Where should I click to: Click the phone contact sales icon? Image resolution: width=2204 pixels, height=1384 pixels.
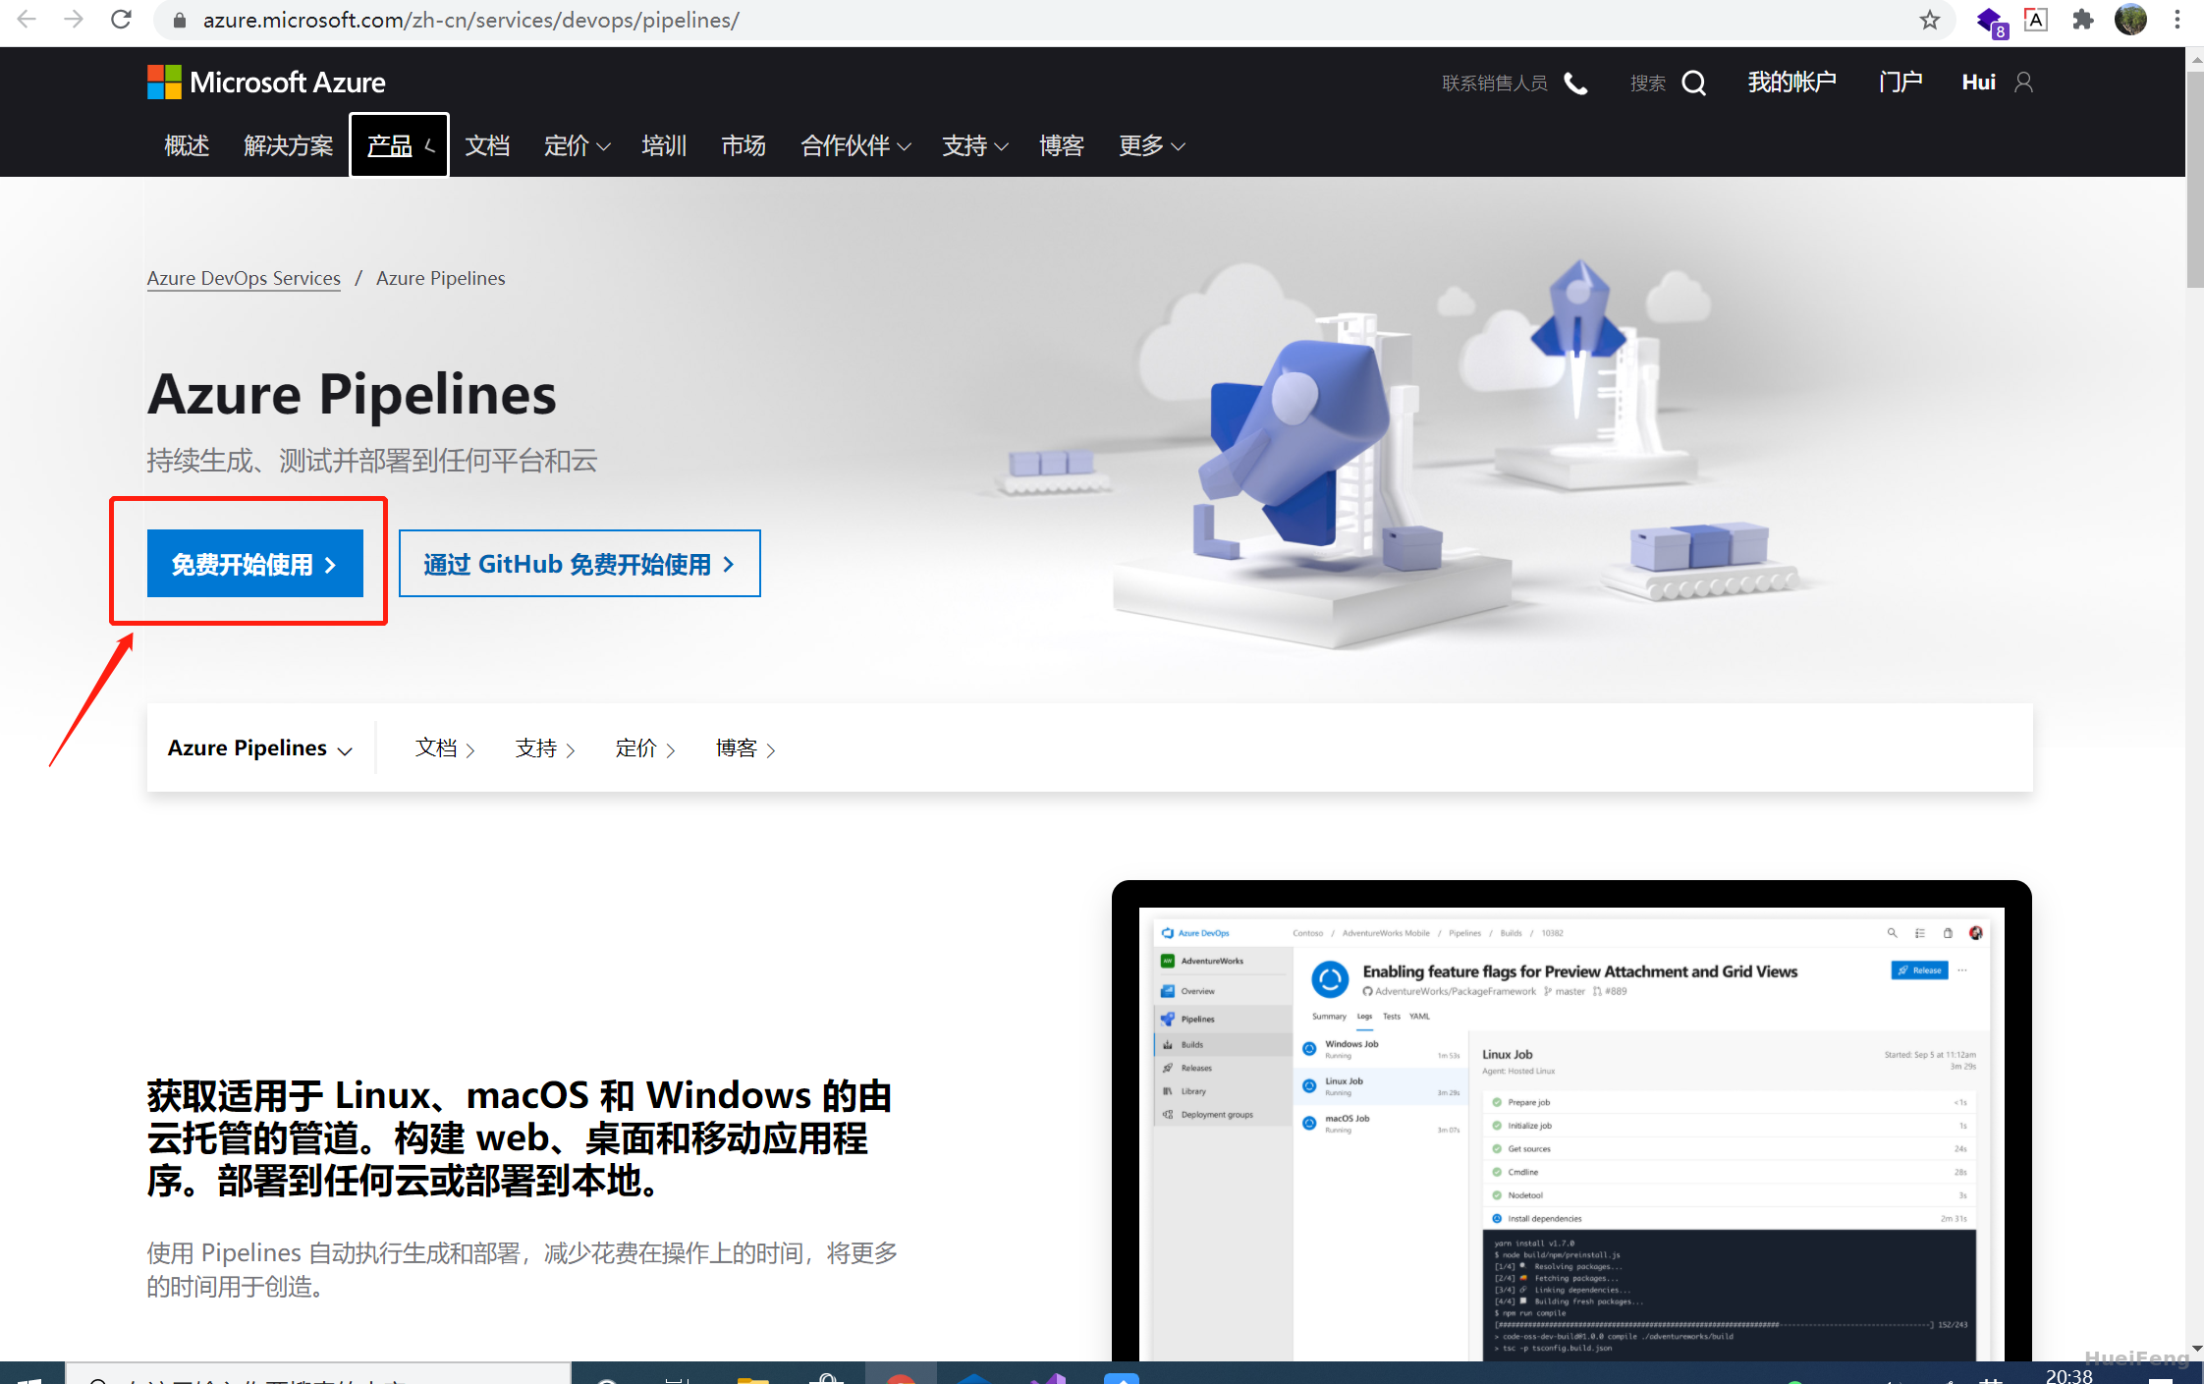tap(1575, 83)
